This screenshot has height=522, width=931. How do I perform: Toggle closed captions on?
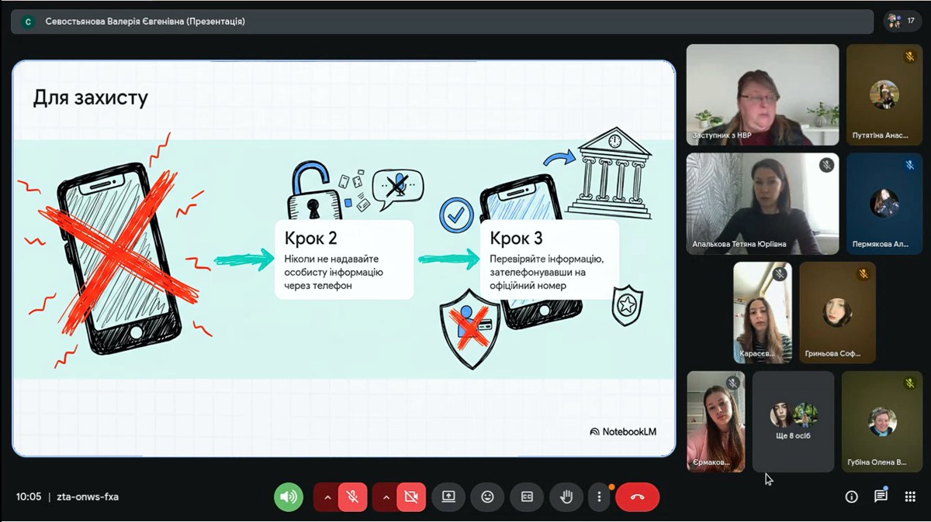[x=527, y=497]
